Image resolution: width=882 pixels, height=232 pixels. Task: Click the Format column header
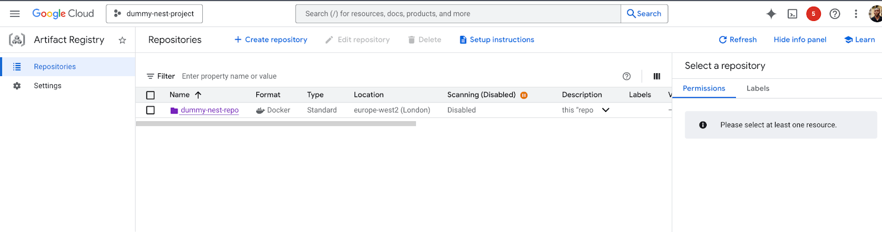pos(268,95)
